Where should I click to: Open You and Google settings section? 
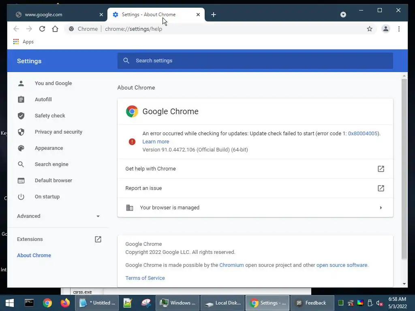click(53, 83)
